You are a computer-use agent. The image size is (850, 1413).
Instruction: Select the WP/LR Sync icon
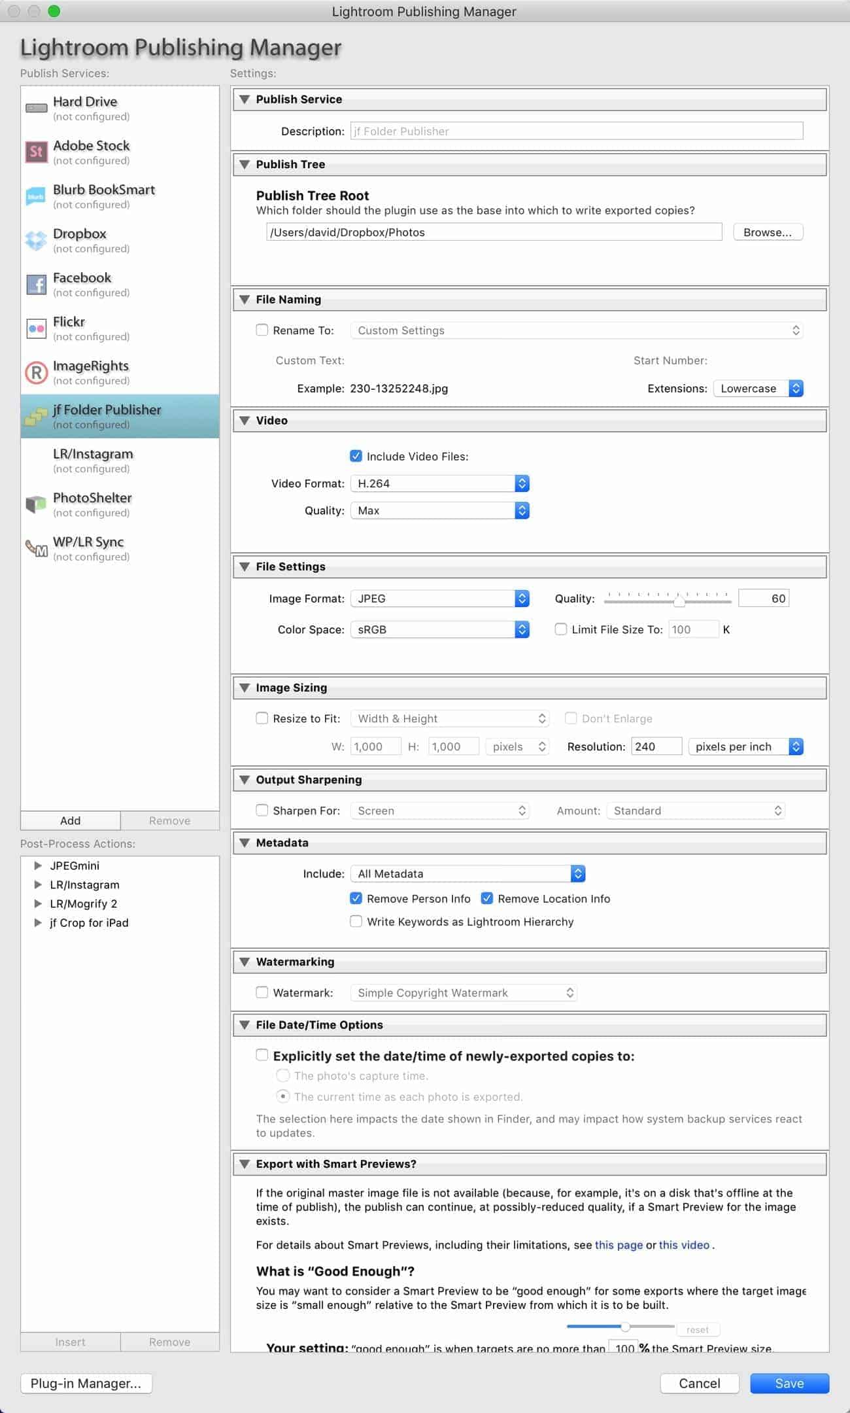pyautogui.click(x=36, y=548)
